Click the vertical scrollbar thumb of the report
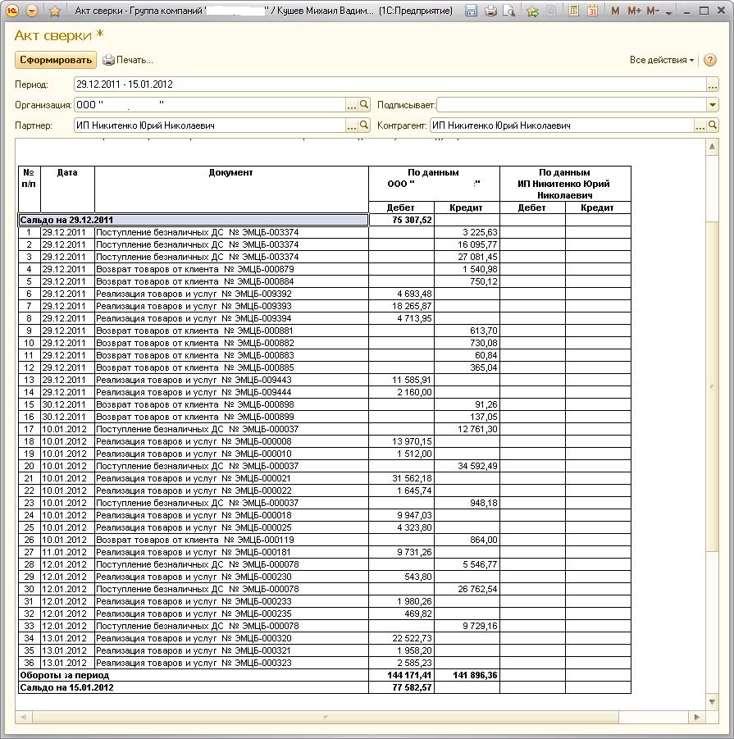This screenshot has width=734, height=739. 712,386
